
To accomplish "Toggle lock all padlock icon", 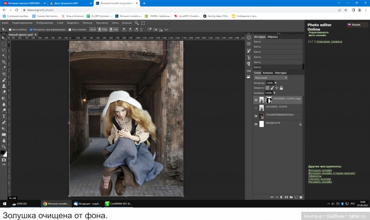I will pyautogui.click(x=281, y=88).
